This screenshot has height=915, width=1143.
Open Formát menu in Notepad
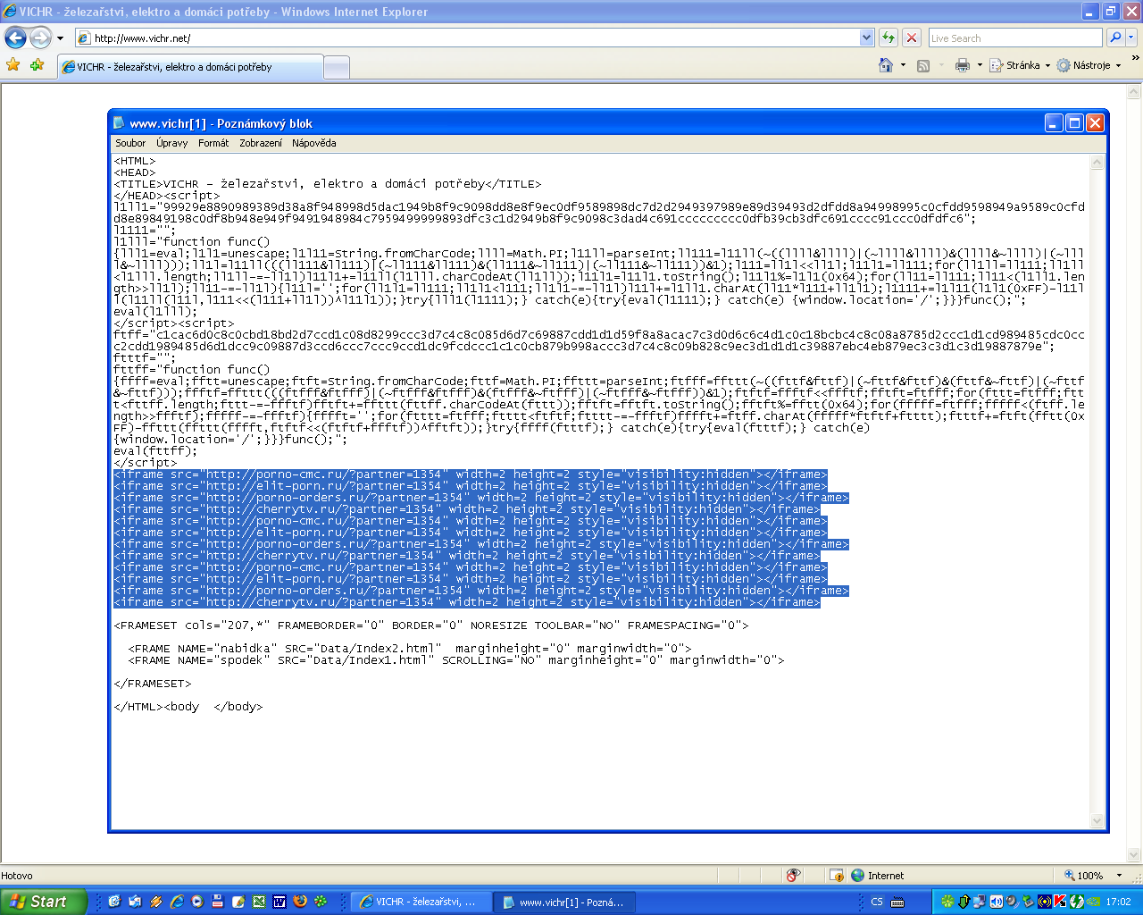[x=213, y=143]
